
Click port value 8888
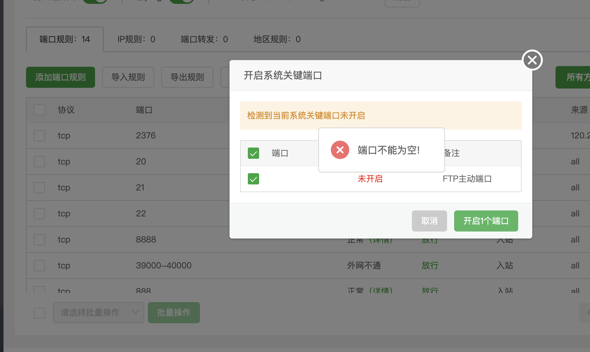pos(146,240)
